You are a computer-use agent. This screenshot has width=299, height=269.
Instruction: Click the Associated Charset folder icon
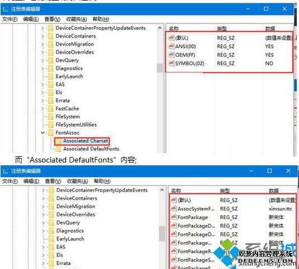click(x=58, y=141)
